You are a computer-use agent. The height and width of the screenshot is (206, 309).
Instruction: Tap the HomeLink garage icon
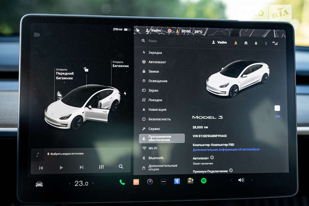point(246,43)
